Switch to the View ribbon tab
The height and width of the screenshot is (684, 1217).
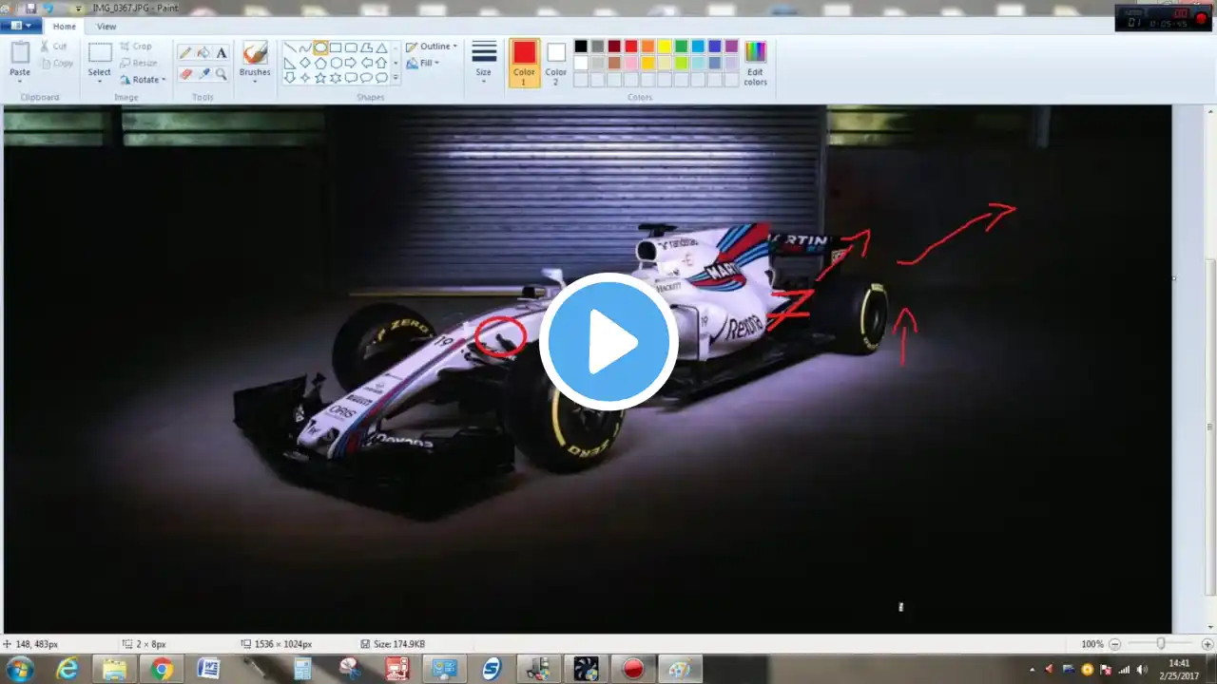point(106,27)
